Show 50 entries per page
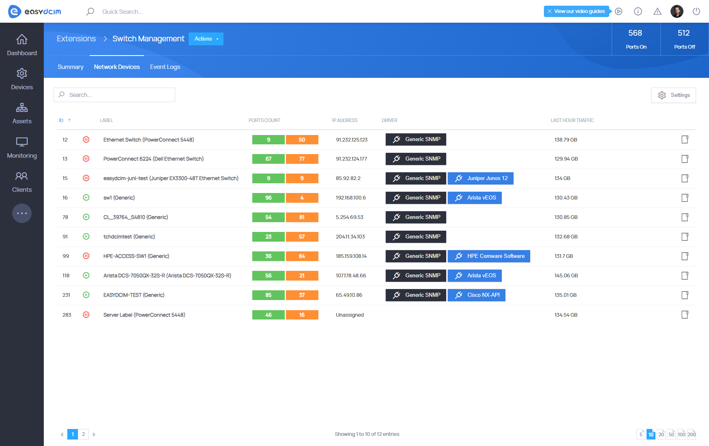The height and width of the screenshot is (446, 709). pyautogui.click(x=671, y=434)
